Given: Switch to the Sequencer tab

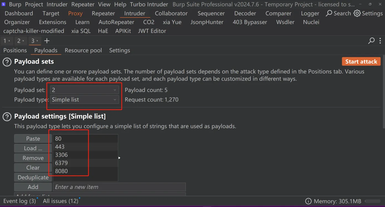Looking at the screenshot, I should pos(211,13).
